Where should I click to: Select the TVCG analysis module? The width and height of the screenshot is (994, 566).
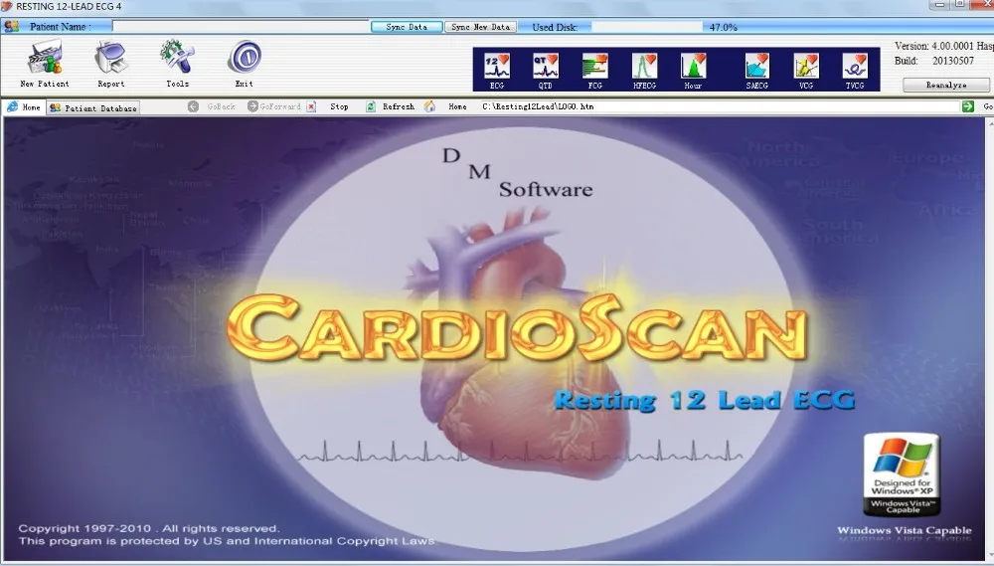855,71
